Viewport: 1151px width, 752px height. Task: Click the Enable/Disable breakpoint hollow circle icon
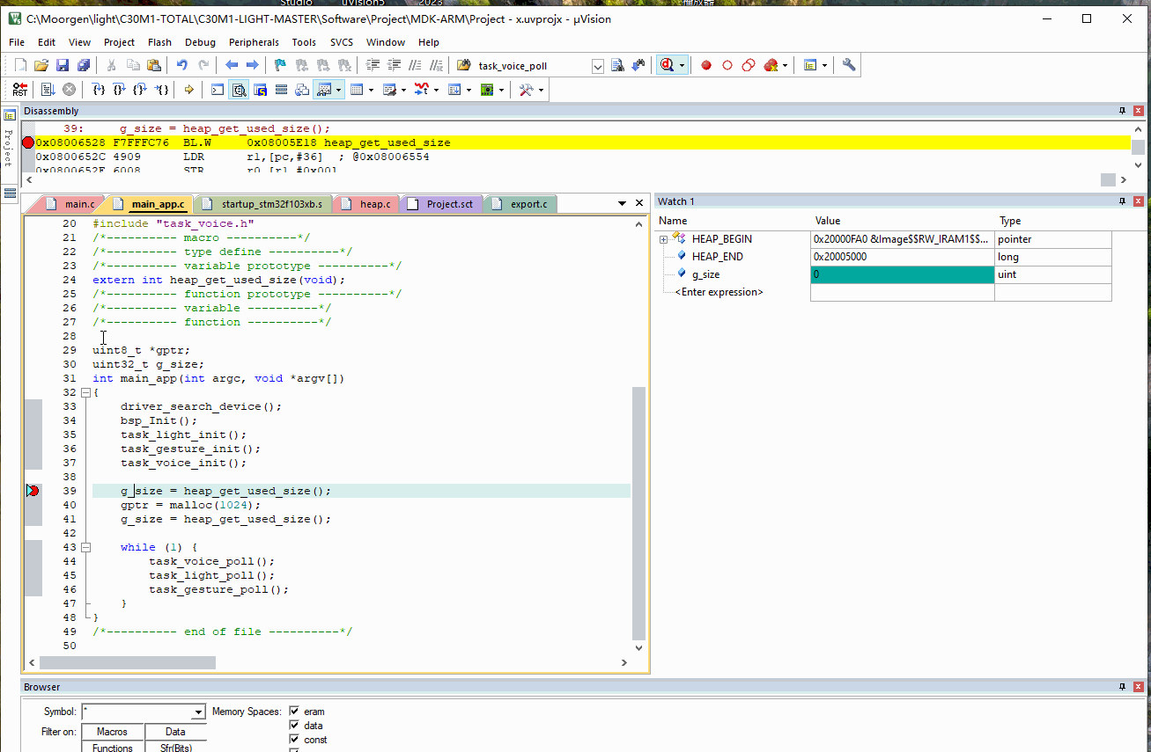[727, 65]
